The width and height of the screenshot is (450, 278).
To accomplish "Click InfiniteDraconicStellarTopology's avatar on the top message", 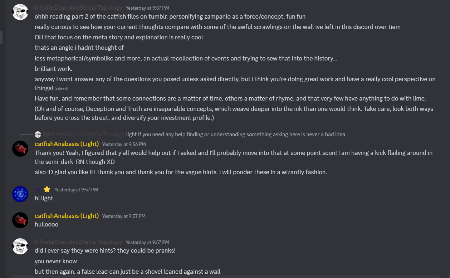I will pyautogui.click(x=20, y=12).
